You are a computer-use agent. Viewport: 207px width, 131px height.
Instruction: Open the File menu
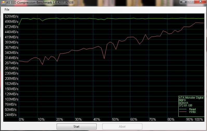(x=7, y=10)
